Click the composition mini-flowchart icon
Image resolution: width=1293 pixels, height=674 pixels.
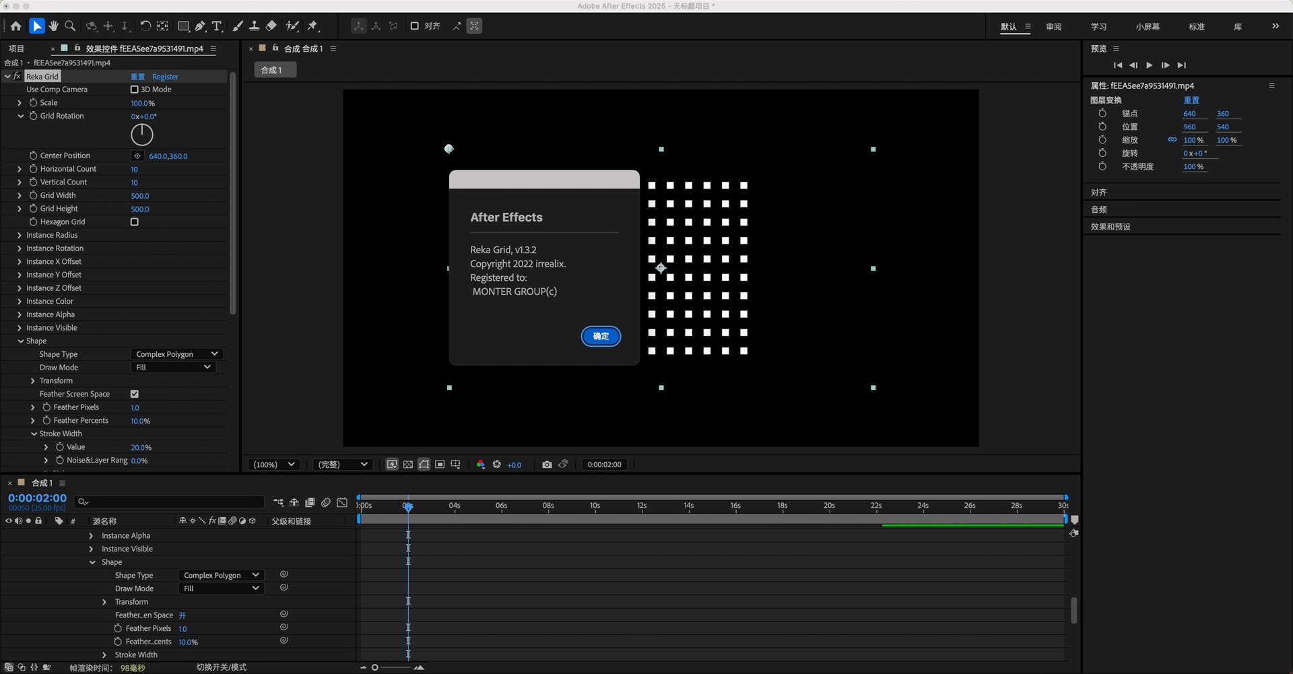[278, 502]
